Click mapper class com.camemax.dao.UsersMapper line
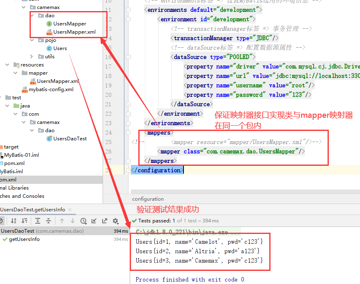This screenshot has height=284, width=360. pos(231,151)
